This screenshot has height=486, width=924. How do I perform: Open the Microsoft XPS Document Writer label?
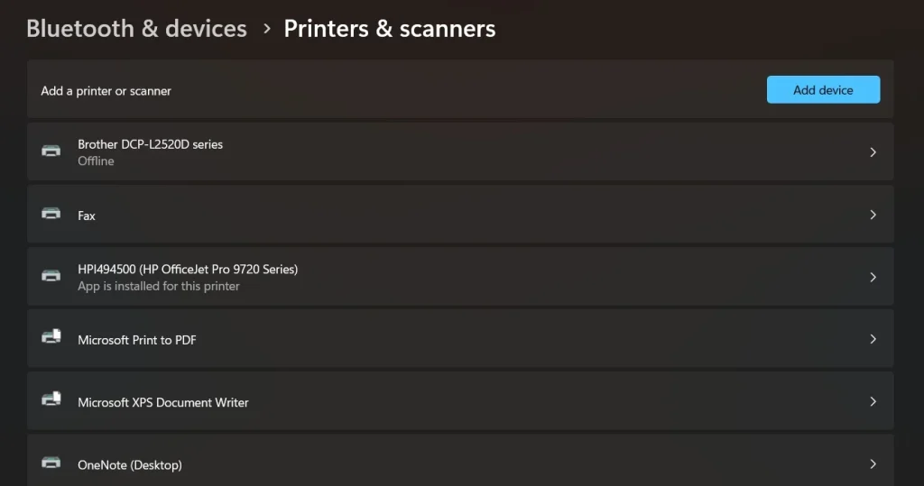point(163,402)
